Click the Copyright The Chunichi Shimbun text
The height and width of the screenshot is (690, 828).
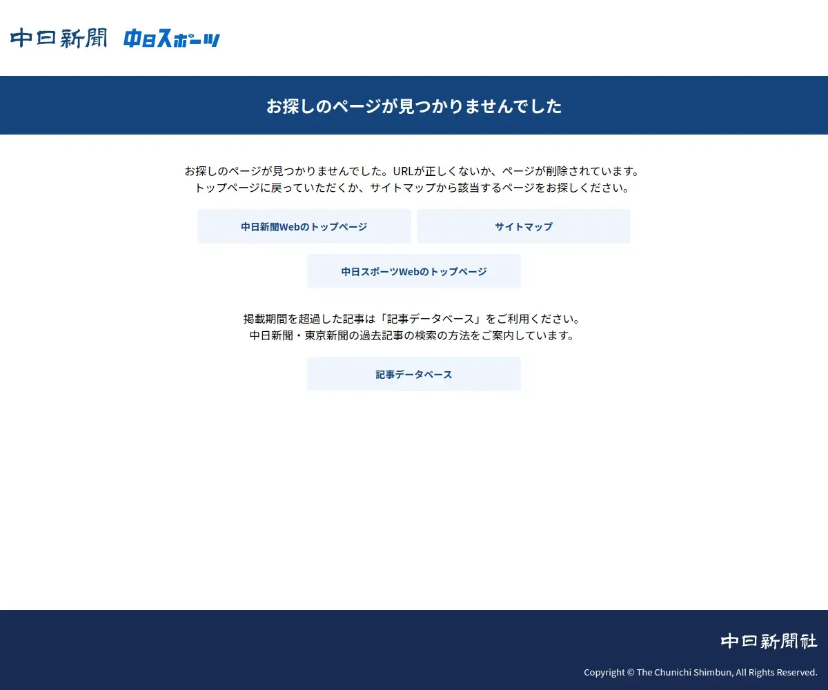700,672
